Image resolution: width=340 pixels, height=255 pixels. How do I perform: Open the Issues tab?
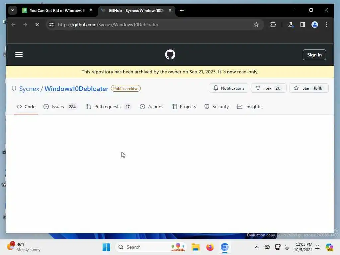[x=60, y=107]
